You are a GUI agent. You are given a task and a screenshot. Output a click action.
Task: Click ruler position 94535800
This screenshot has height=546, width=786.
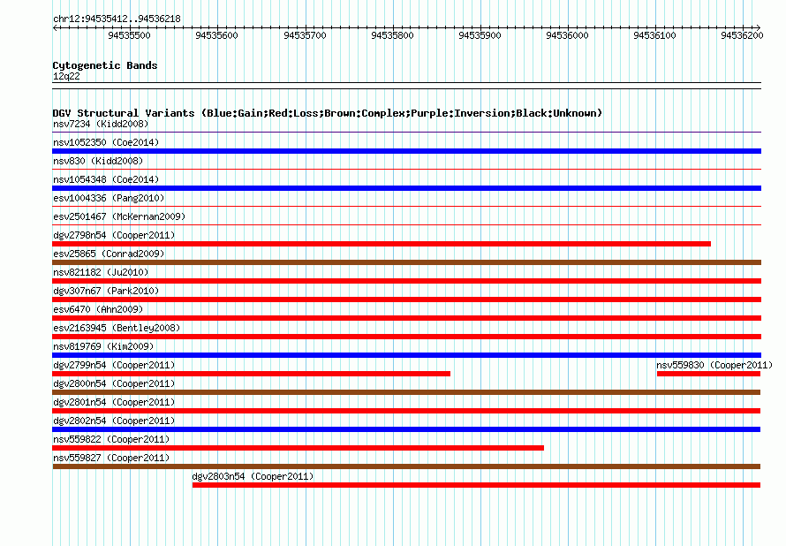392,35
